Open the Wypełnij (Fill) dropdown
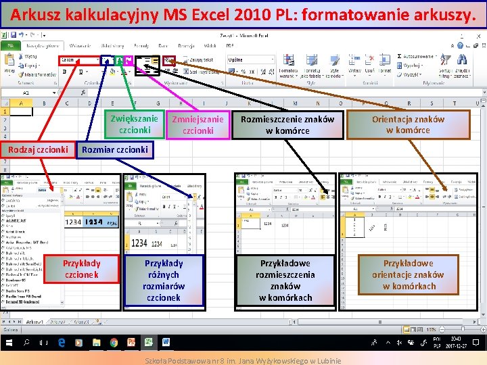 (410, 66)
